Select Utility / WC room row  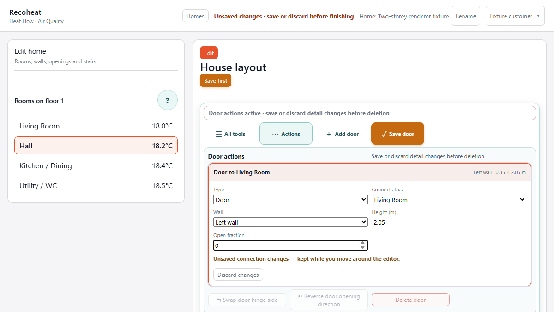coord(96,185)
